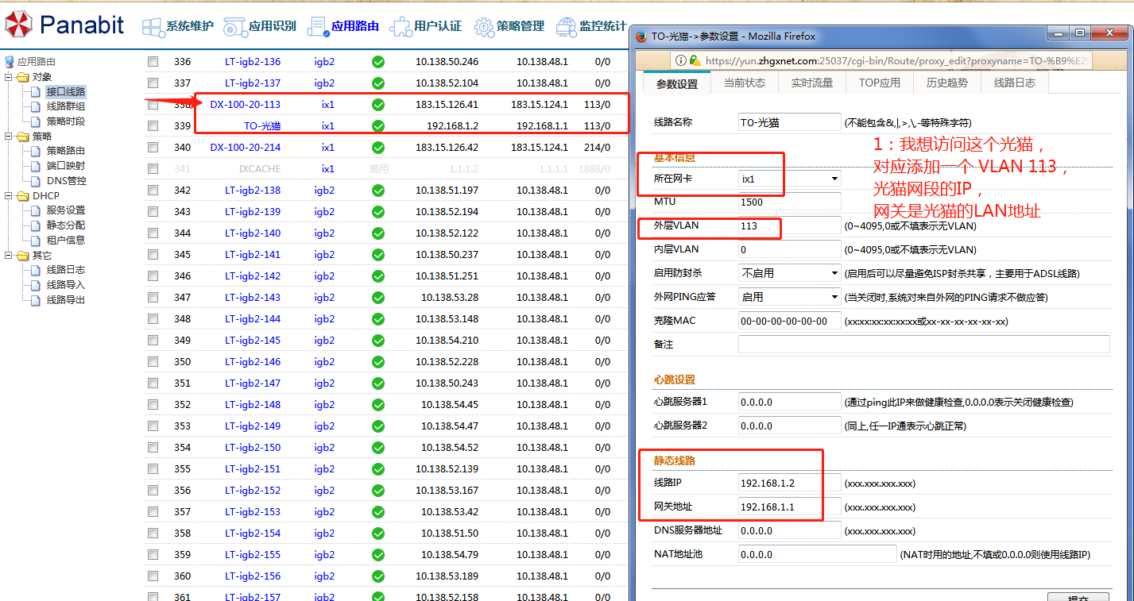Switch to the 当前状态 tab
The width and height of the screenshot is (1134, 601).
coord(744,83)
